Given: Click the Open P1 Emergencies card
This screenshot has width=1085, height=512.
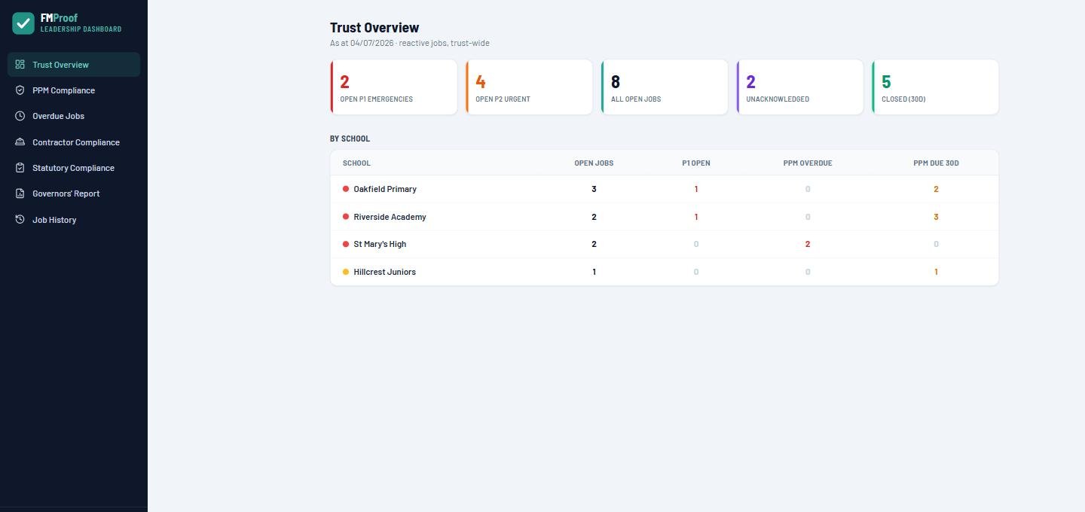Looking at the screenshot, I should click(393, 87).
